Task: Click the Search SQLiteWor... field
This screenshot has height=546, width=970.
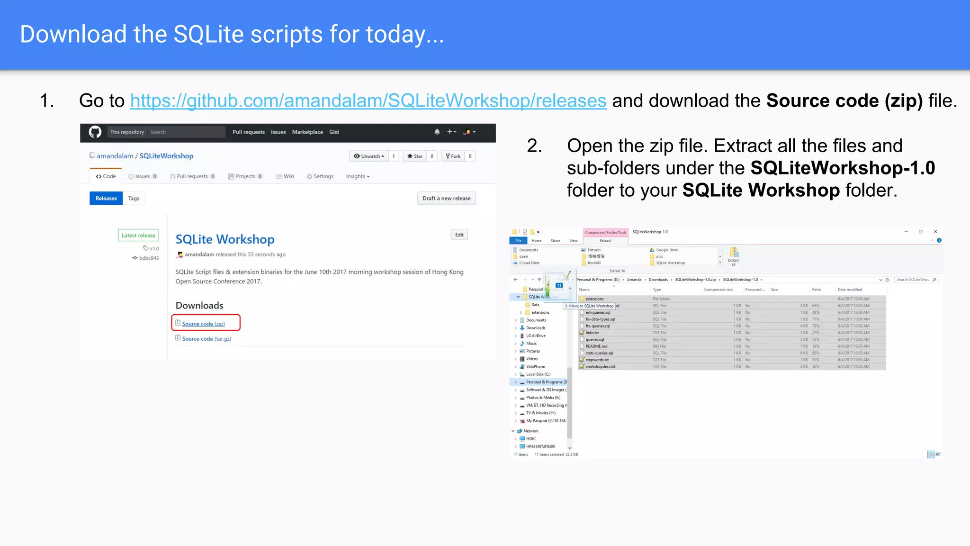Action: coord(916,280)
